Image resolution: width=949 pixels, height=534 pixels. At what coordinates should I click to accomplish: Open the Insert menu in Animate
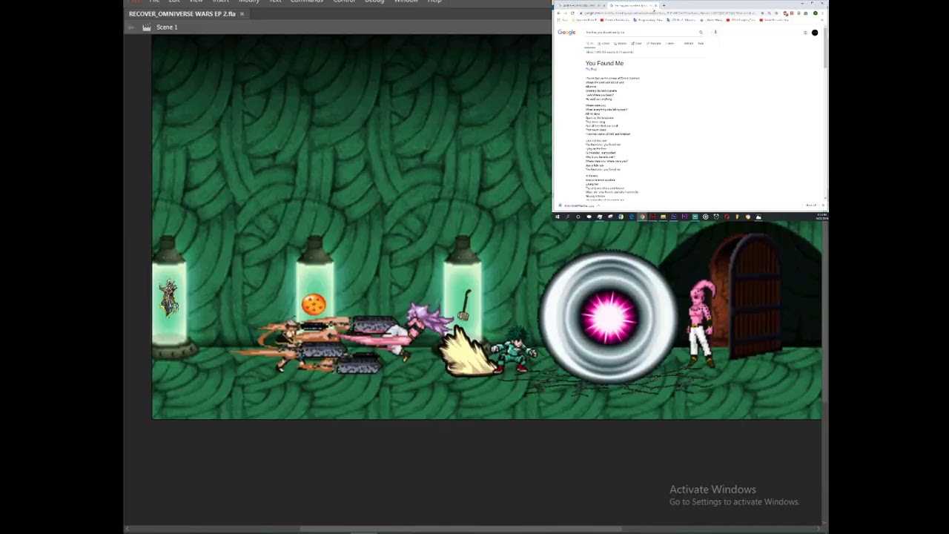(220, 1)
